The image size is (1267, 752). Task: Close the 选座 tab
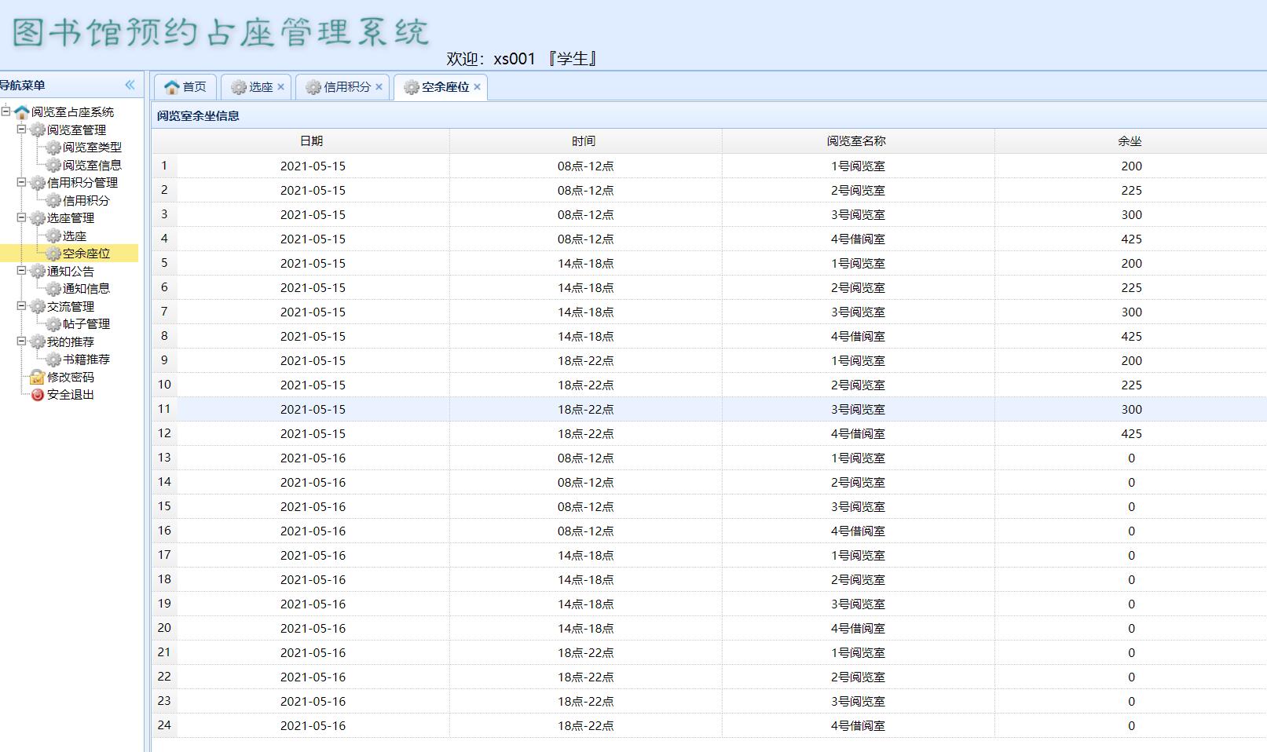click(280, 87)
